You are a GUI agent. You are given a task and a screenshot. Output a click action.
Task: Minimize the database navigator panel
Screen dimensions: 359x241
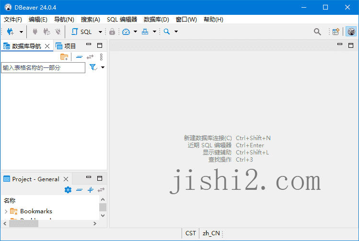click(89, 44)
